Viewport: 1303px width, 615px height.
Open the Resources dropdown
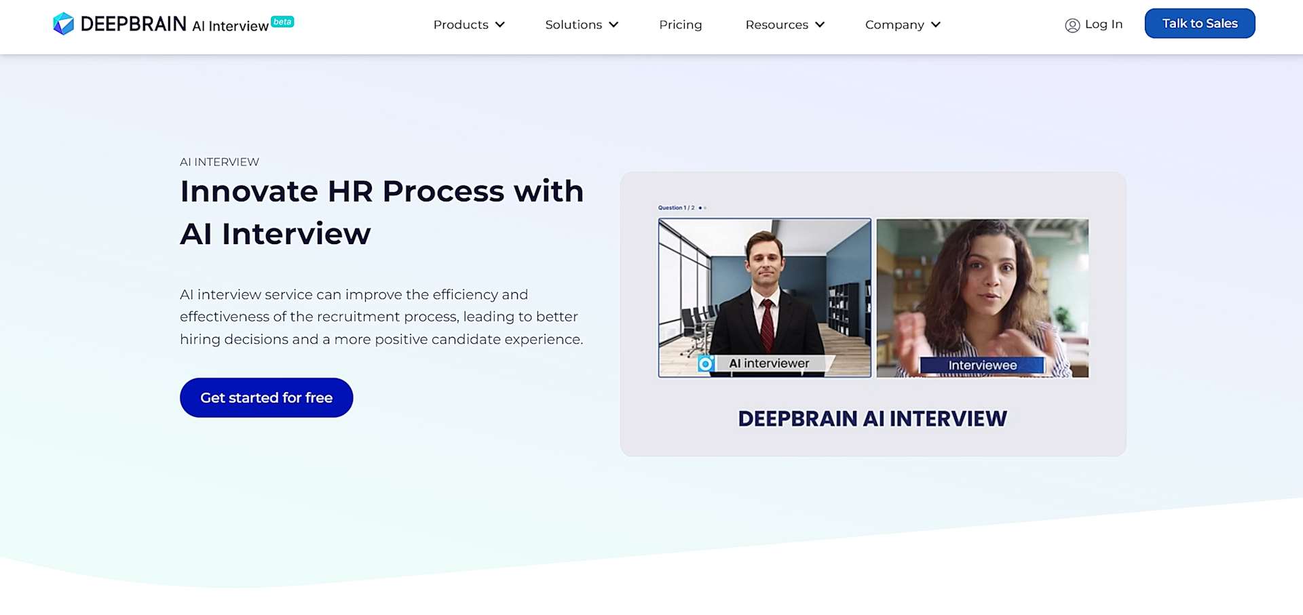pyautogui.click(x=785, y=24)
